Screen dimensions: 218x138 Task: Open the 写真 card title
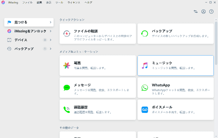[x=77, y=63]
